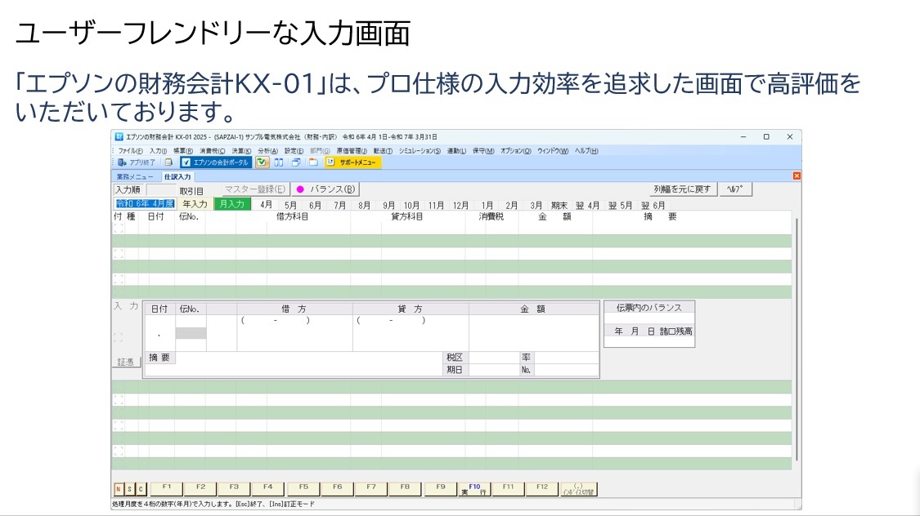Open the 入力 menu
Viewport: 920px width, 516px height.
click(x=158, y=151)
